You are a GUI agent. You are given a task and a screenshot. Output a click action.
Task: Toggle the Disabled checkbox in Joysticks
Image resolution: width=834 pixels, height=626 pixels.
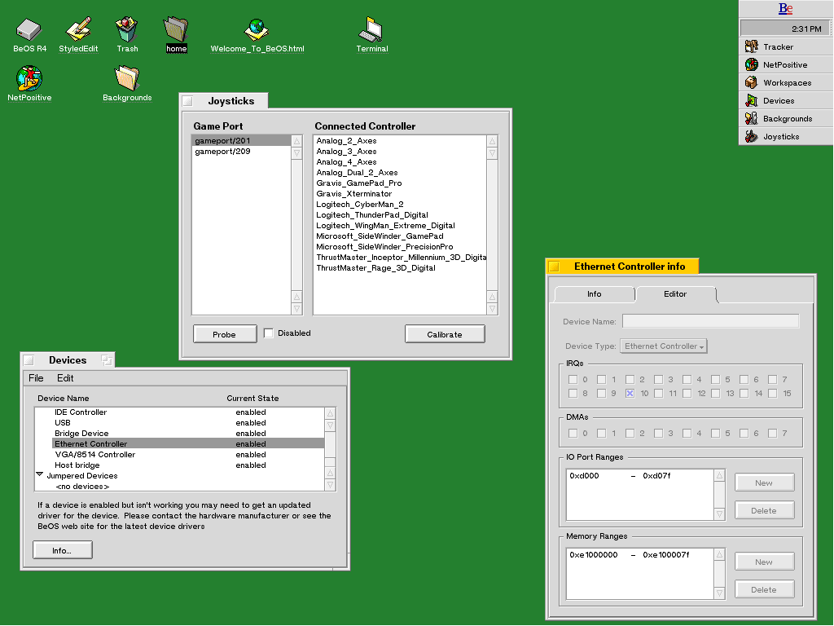tap(269, 333)
